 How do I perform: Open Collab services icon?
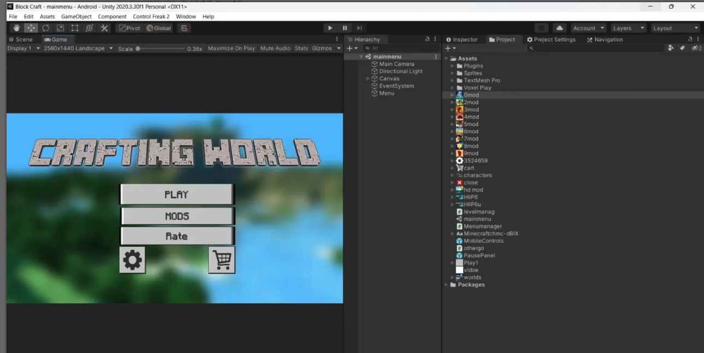coord(541,28)
